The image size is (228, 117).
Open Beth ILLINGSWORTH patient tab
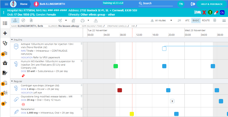(49, 4)
